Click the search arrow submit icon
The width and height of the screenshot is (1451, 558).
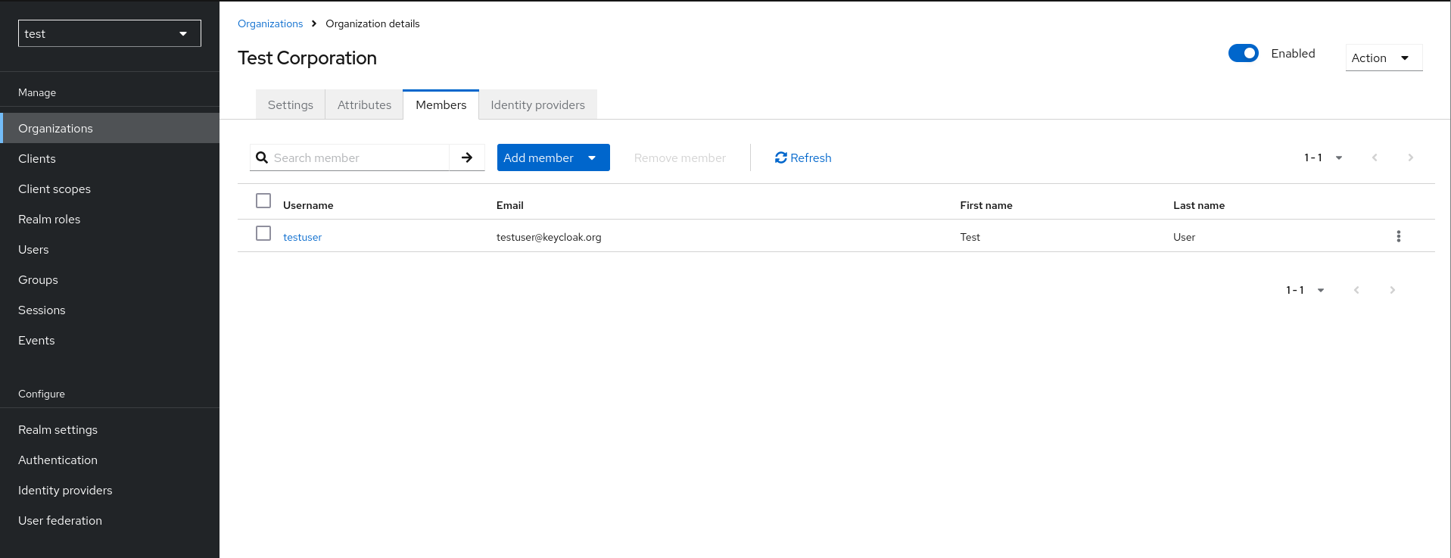[x=467, y=157]
